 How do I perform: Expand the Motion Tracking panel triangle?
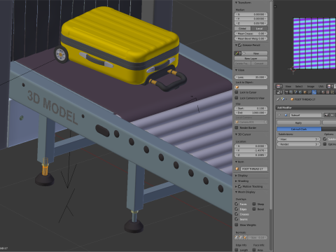click(236, 186)
